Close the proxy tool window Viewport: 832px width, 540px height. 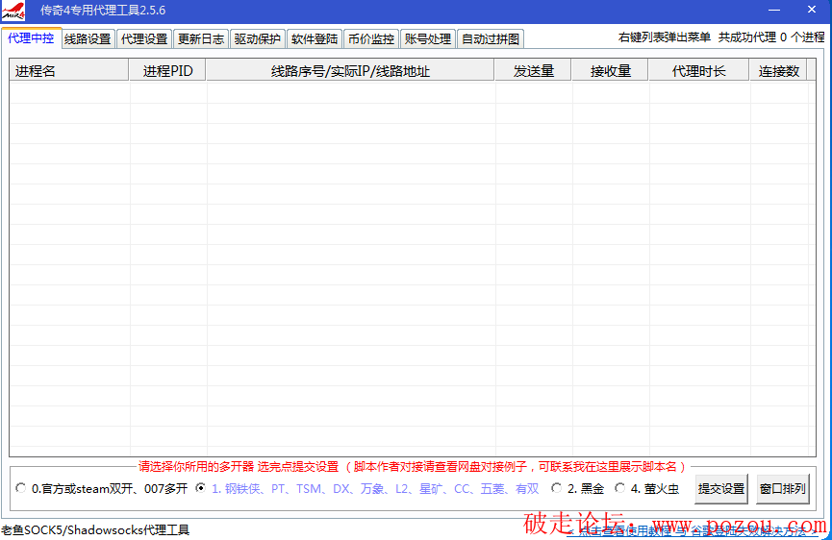811,10
